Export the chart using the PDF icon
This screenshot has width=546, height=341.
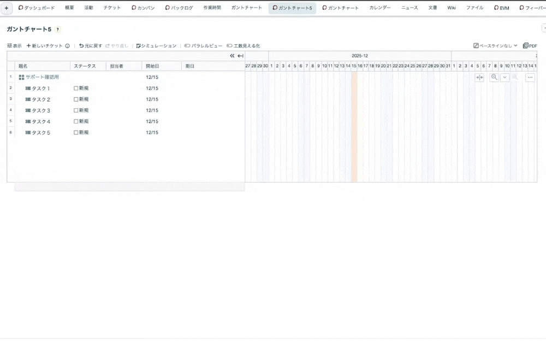530,46
